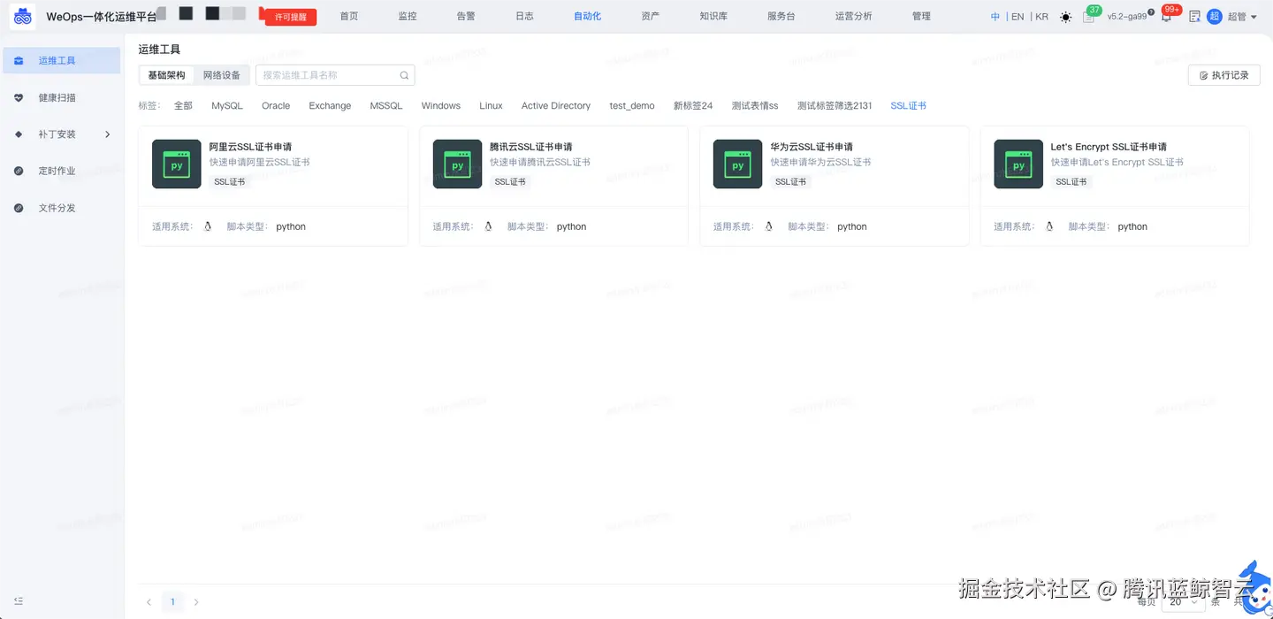
Task: Filter by the Oracle tag
Action: [x=276, y=105]
